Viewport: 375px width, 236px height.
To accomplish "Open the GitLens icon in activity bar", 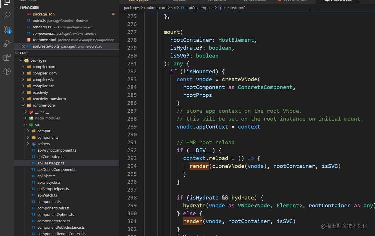I will tap(7, 71).
